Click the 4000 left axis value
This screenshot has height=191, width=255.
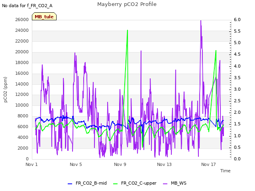(23, 137)
